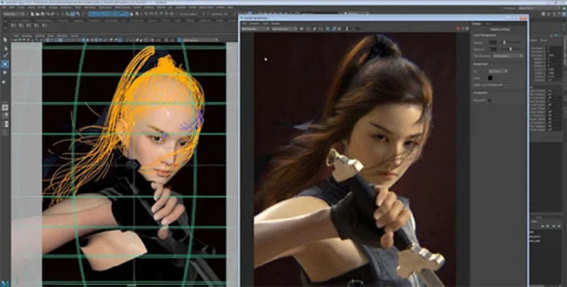Click the Gamma value field
The height and width of the screenshot is (287, 567).
coord(493,43)
